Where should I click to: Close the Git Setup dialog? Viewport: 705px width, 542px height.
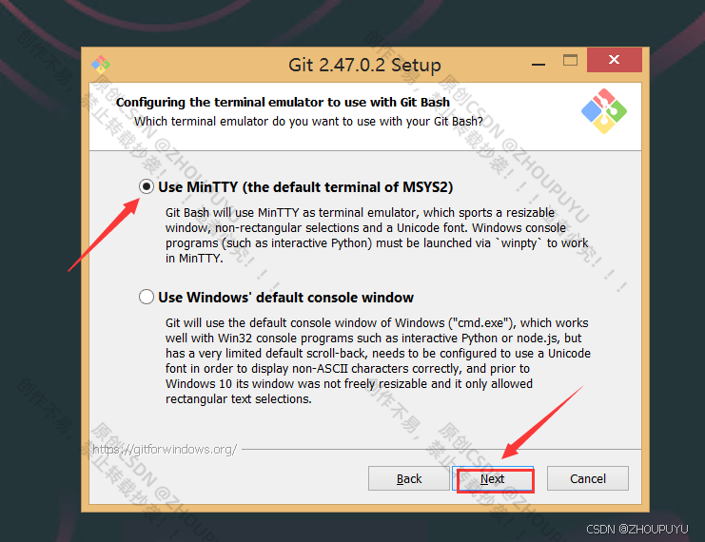pos(615,59)
